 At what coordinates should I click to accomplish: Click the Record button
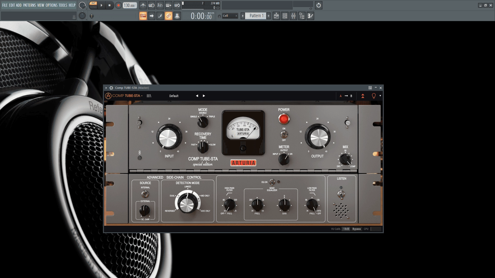[118, 5]
